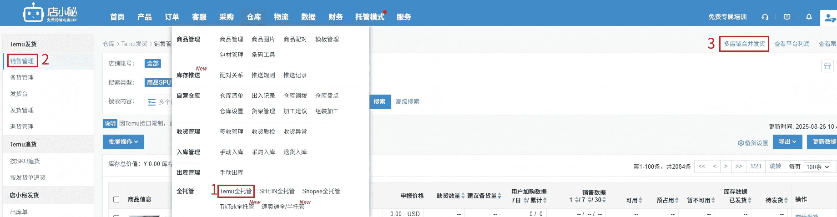This screenshot has width=837, height=217.
Task: Open the 采购 top menu
Action: coord(227,17)
